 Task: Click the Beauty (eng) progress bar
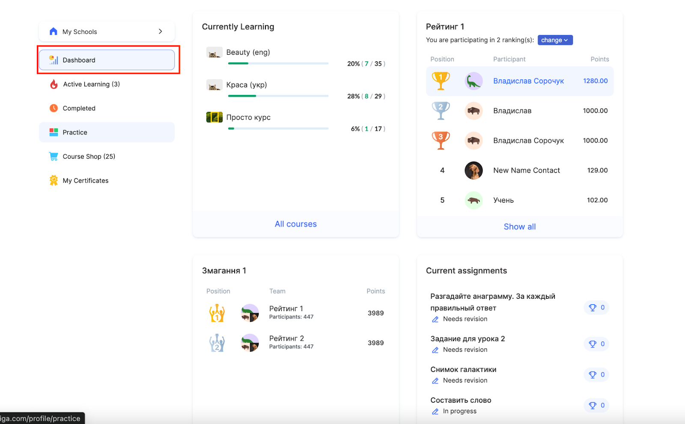point(278,63)
